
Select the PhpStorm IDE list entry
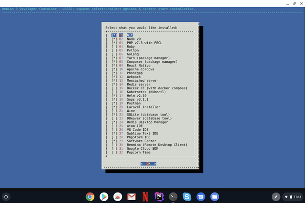click(x=131, y=137)
